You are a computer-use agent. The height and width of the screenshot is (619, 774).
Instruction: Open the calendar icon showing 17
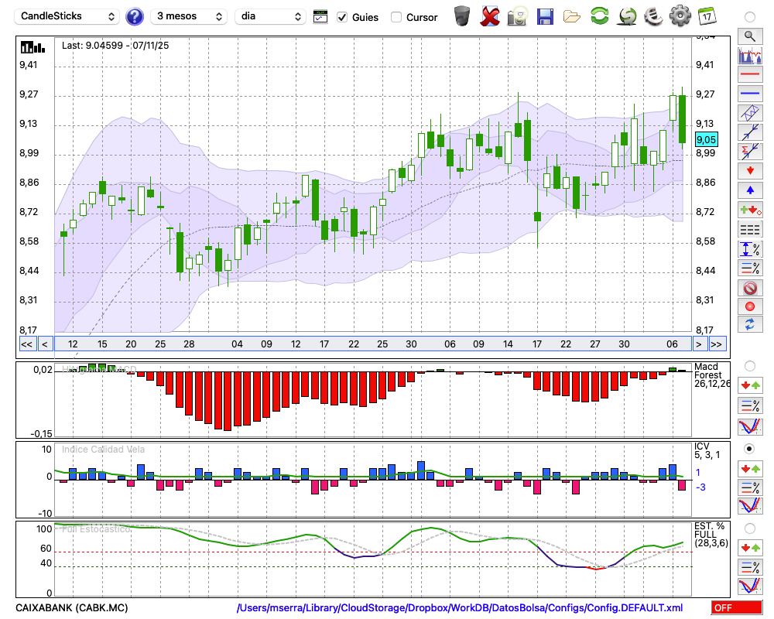tap(707, 16)
